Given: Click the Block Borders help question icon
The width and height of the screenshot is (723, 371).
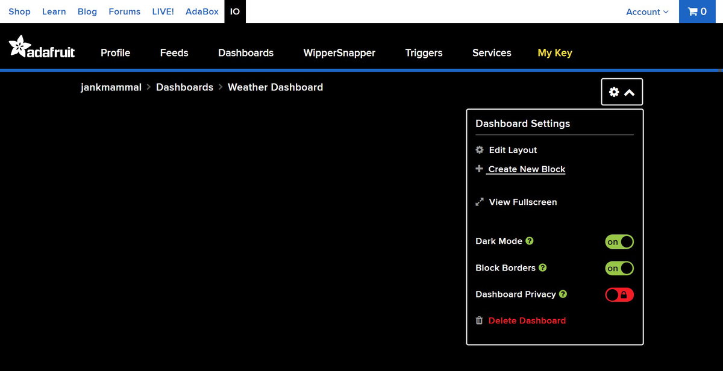Looking at the screenshot, I should click(x=543, y=267).
